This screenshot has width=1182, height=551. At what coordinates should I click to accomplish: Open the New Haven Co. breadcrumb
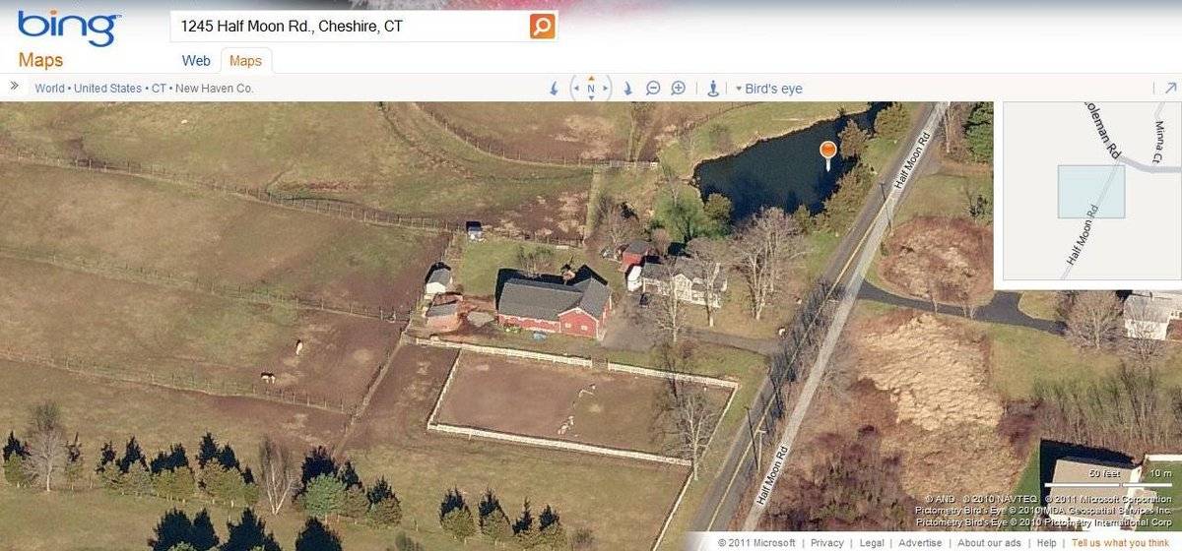[214, 89]
